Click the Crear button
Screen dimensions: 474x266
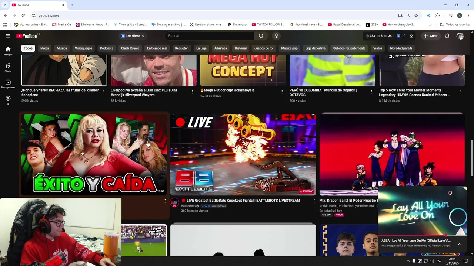[431, 36]
